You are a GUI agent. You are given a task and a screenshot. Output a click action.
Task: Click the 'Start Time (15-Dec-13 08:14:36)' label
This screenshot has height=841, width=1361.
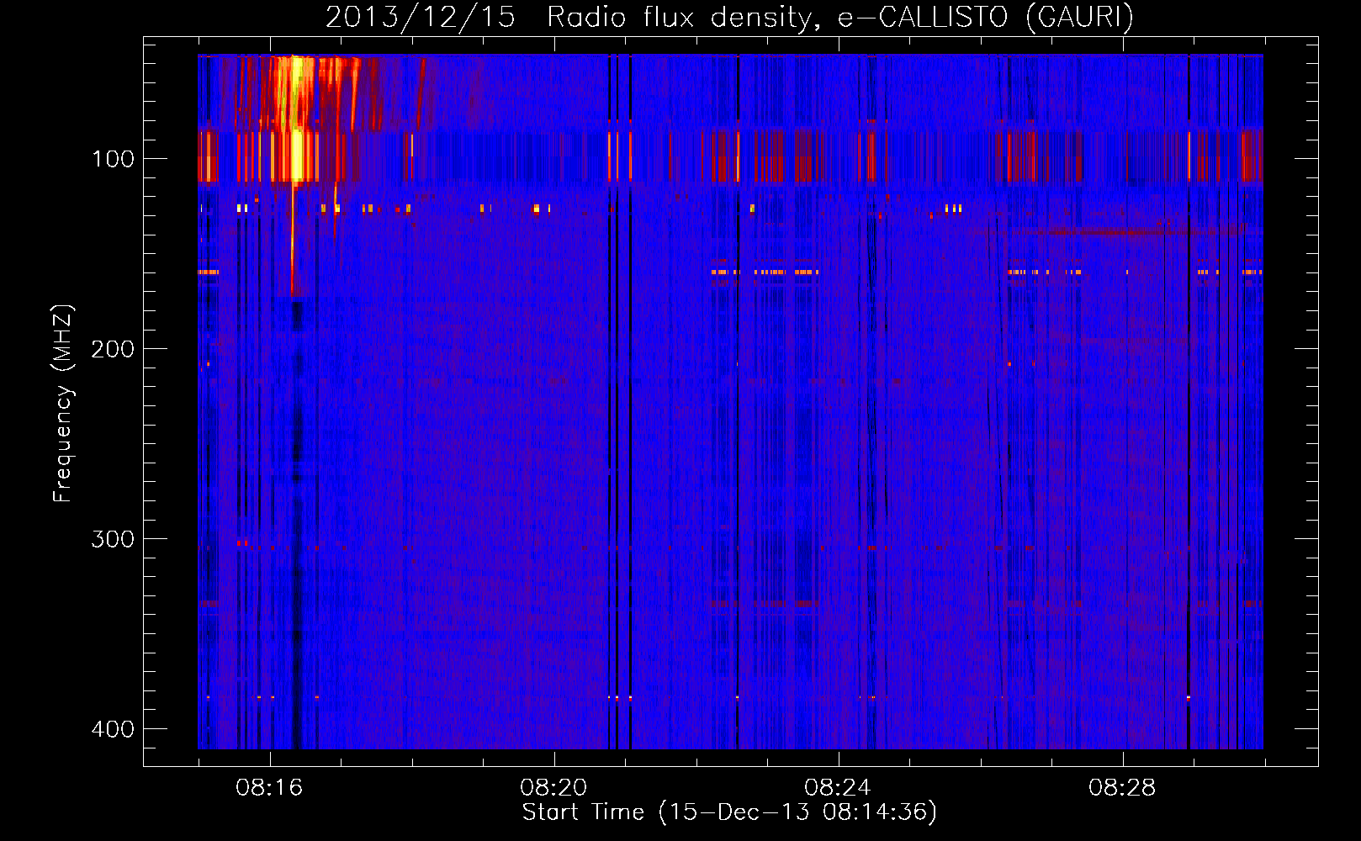pyautogui.click(x=729, y=812)
